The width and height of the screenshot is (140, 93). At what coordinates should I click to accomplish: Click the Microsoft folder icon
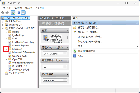(x=10, y=49)
